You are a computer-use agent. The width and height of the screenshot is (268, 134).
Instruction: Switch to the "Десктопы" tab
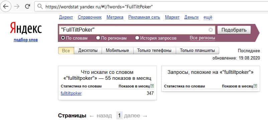[88, 51]
